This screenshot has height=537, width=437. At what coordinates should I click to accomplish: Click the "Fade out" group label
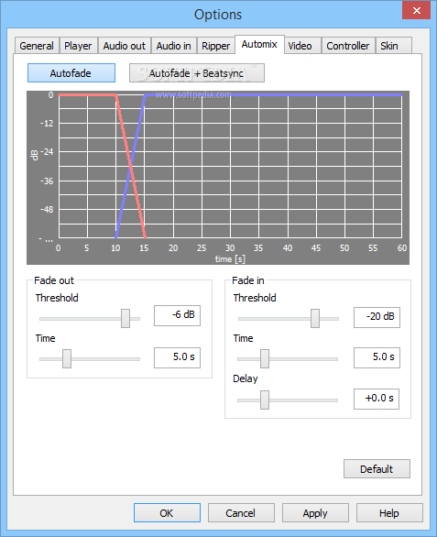coord(54,280)
